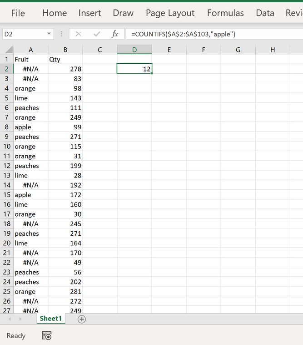
Task: Select row 1 header
Action: click(x=6, y=60)
